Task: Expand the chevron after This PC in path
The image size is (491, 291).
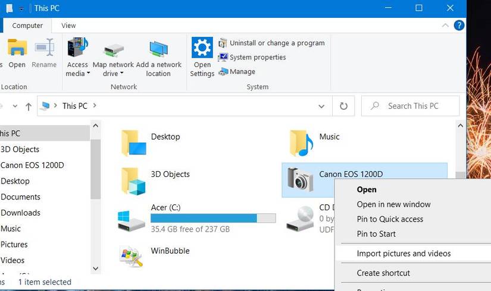Action: click(x=95, y=106)
